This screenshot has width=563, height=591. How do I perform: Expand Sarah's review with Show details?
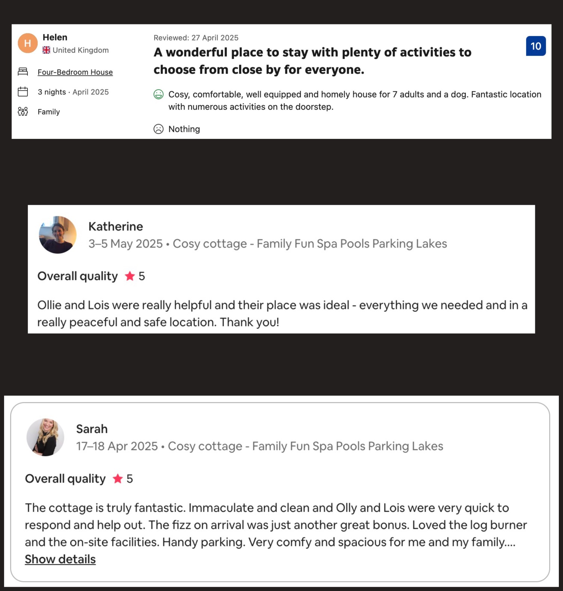[x=60, y=559]
